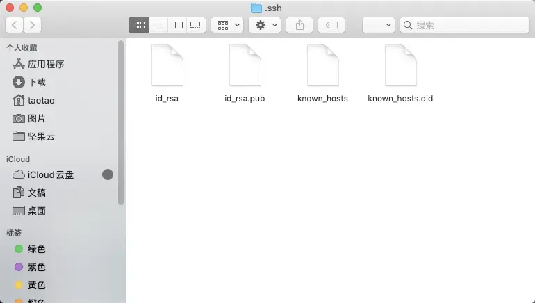
Task: Select the id_rsa file icon
Action: click(167, 65)
